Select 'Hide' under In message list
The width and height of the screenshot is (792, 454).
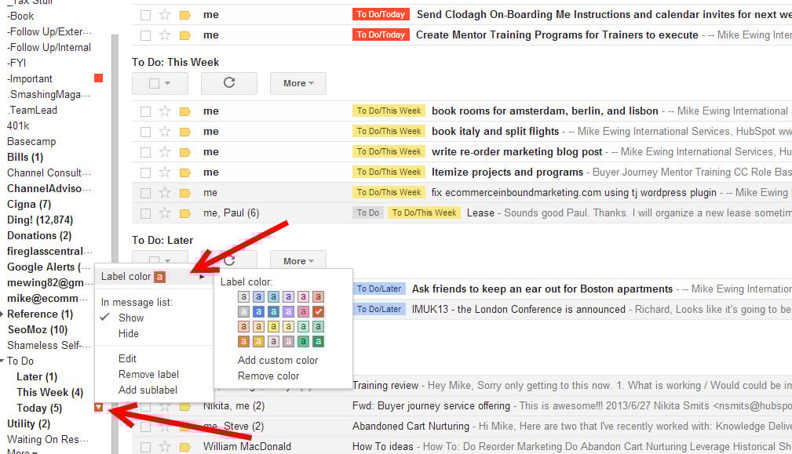coord(128,334)
